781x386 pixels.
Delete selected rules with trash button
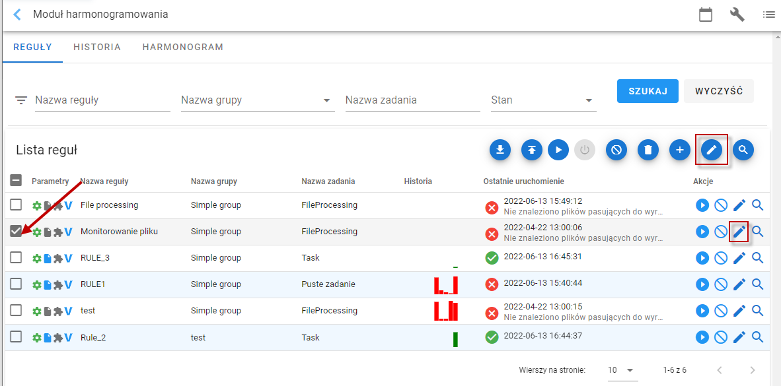(648, 150)
